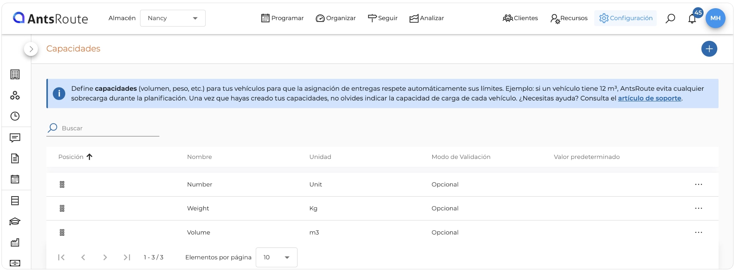This screenshot has height=272, width=735.
Task: Open the Organizar menu
Action: [335, 18]
